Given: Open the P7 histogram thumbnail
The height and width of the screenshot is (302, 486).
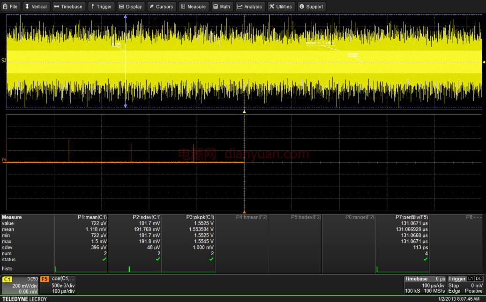Looking at the screenshot, I should pyautogui.click(x=403, y=269).
